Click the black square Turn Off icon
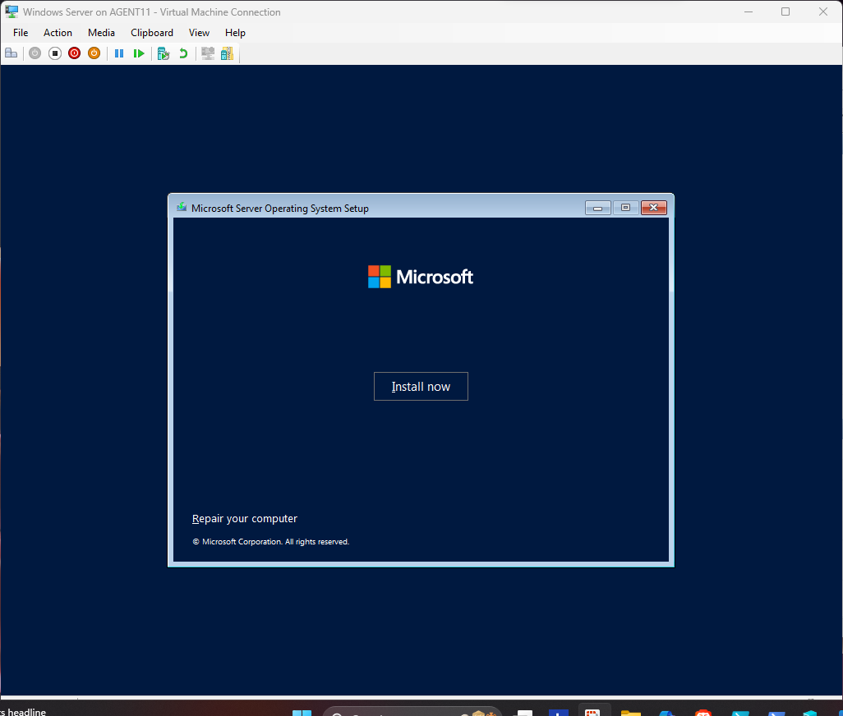The width and height of the screenshot is (843, 716). [x=55, y=53]
